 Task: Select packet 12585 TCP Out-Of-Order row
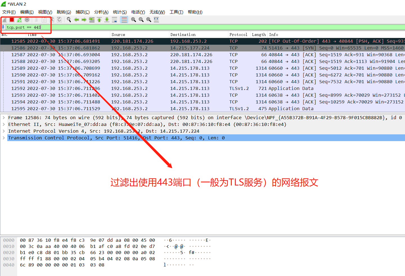[202, 41]
